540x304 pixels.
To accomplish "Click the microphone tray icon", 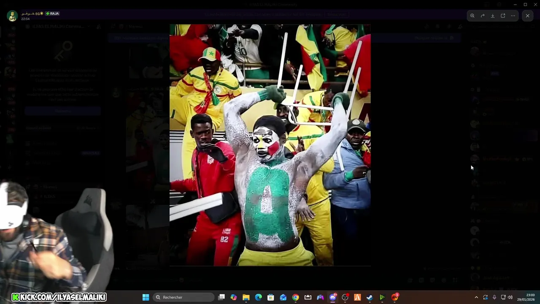I will coord(494,297).
